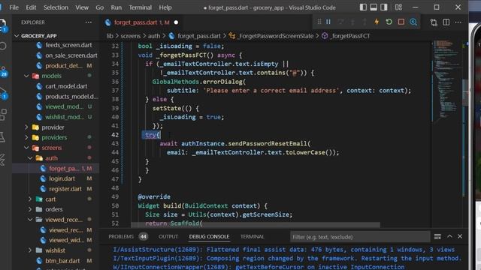Viewport: 481px width, 270px height.
Task: Switch to the Output tab
Action: [168, 237]
